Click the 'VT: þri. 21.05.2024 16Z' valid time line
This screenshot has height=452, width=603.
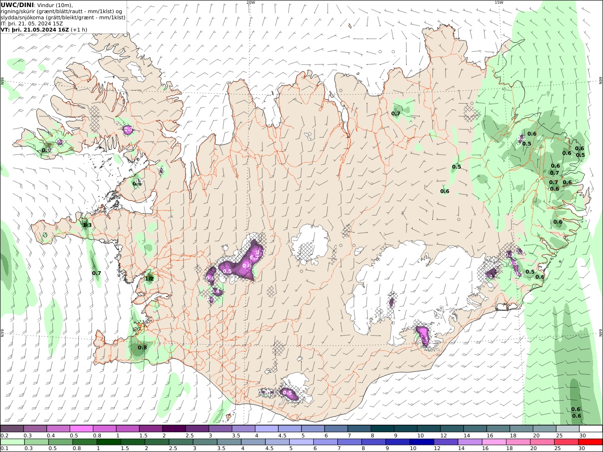(35, 29)
